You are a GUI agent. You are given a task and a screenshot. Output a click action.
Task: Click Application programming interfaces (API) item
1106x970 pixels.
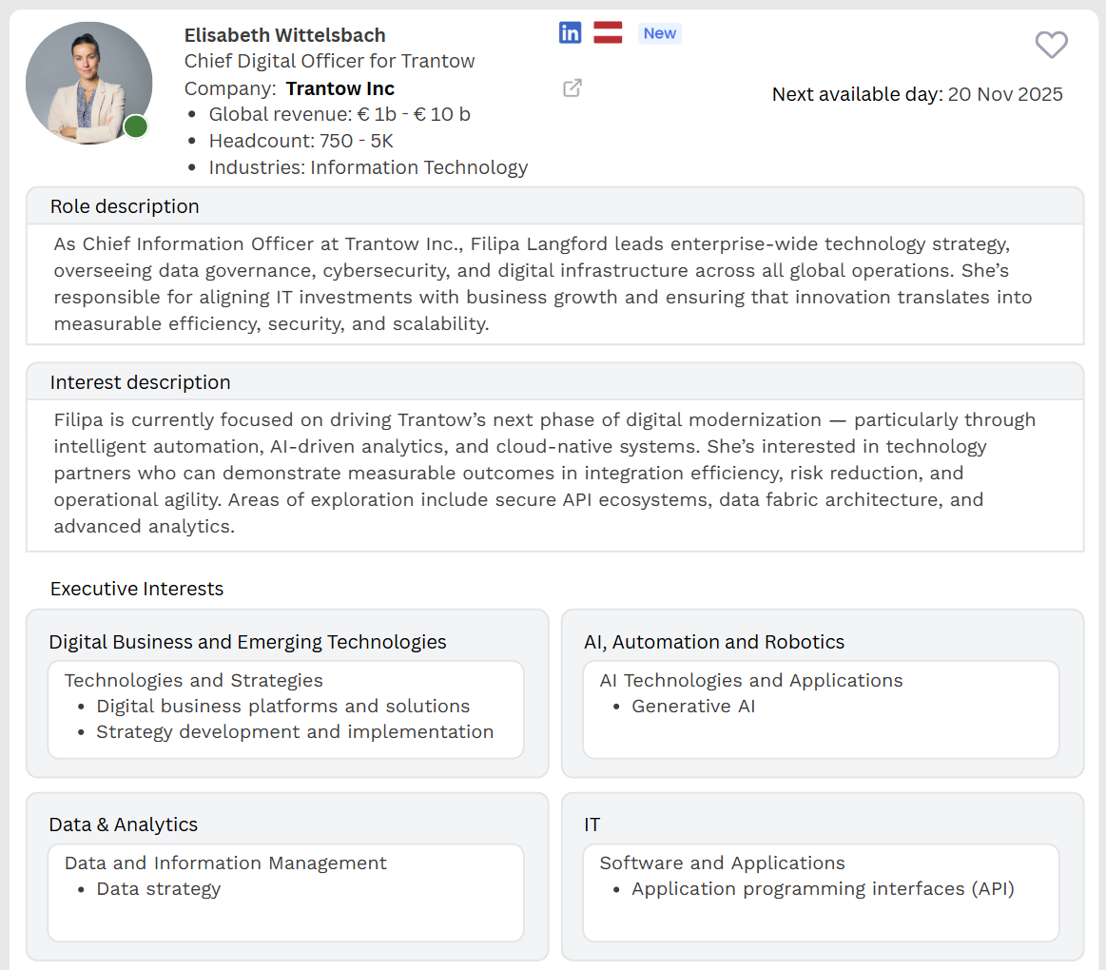coord(823,889)
